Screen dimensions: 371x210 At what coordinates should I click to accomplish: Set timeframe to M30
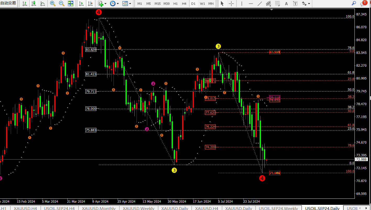coord(166,4)
